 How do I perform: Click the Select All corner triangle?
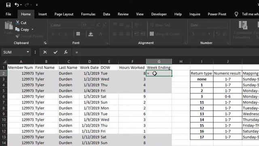coord(4,62)
